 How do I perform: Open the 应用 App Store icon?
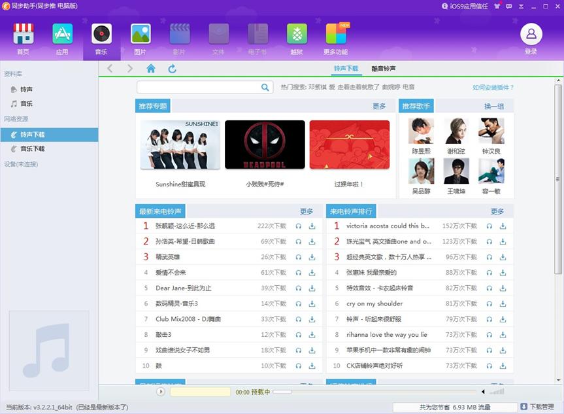[x=62, y=34]
